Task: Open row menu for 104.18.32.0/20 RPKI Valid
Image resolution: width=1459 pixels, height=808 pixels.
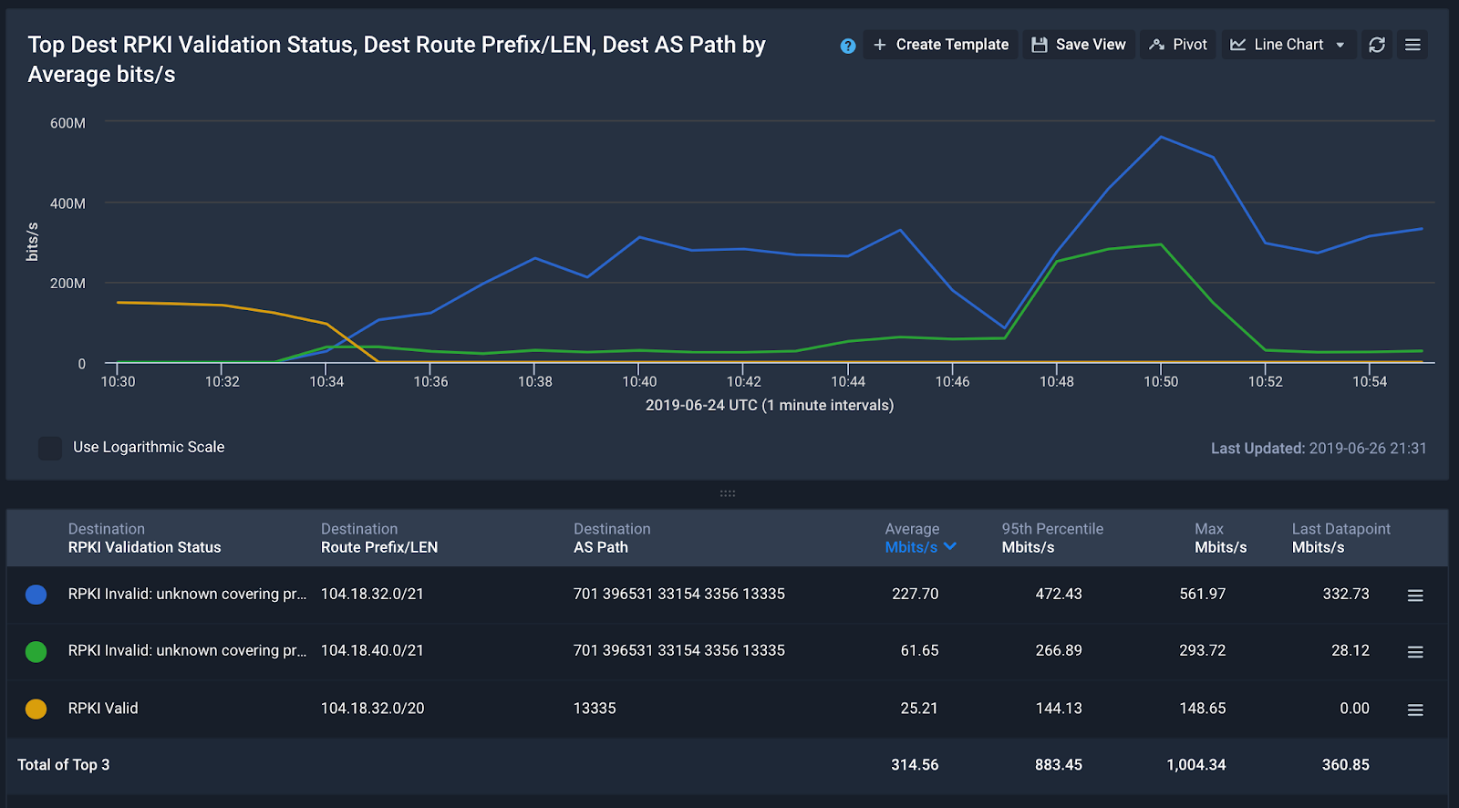Action: tap(1415, 710)
